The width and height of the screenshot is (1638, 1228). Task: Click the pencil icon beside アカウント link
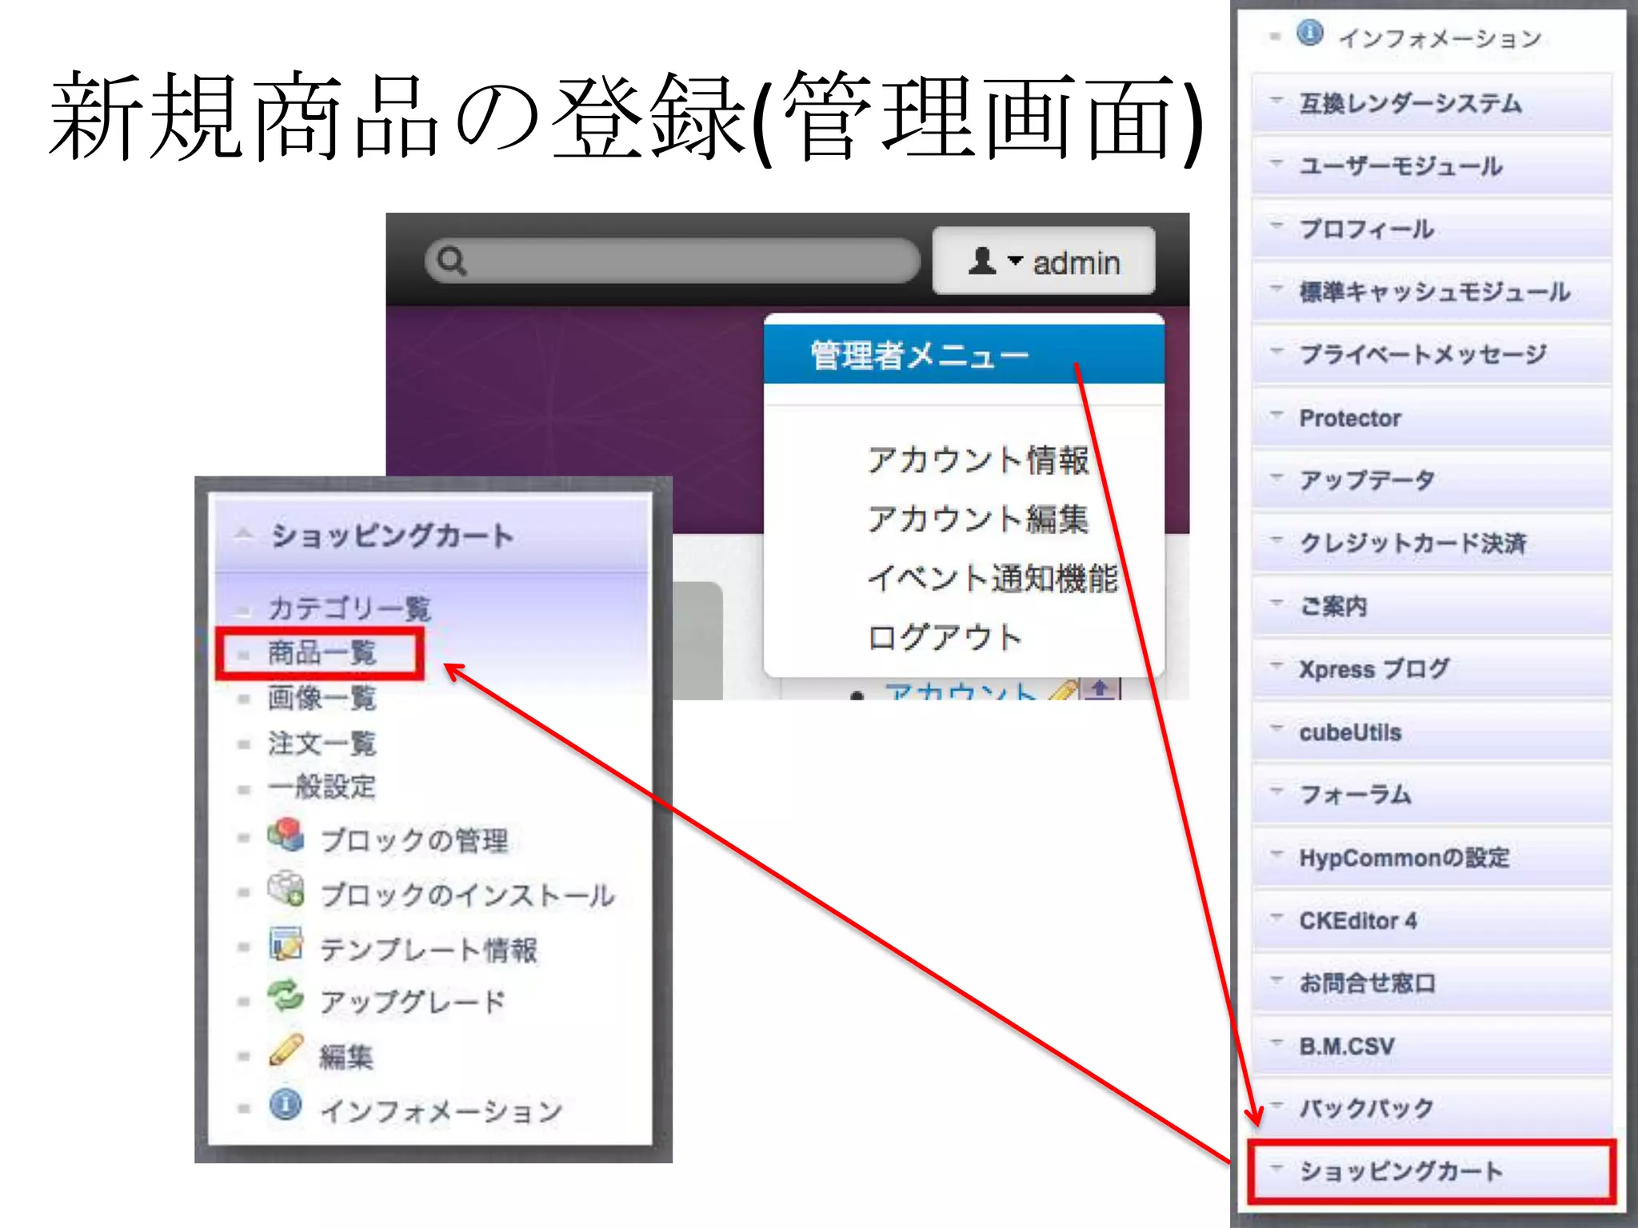click(1062, 691)
